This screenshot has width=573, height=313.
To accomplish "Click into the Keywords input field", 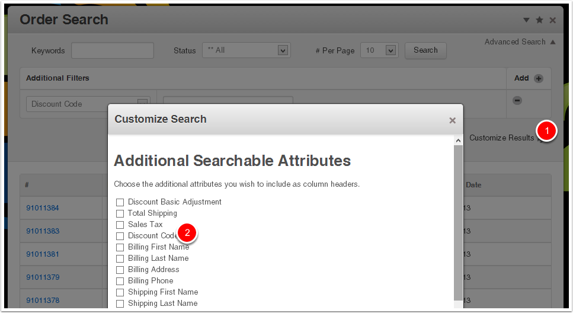I will click(x=113, y=50).
